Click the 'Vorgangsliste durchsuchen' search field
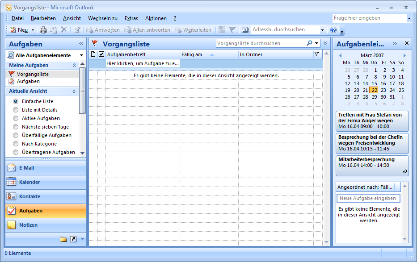This screenshot has height=262, width=417. point(261,43)
